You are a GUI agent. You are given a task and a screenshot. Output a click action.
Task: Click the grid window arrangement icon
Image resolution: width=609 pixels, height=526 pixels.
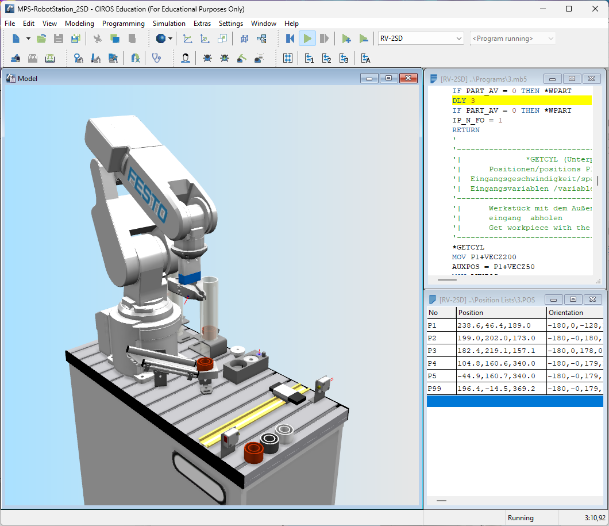[288, 59]
